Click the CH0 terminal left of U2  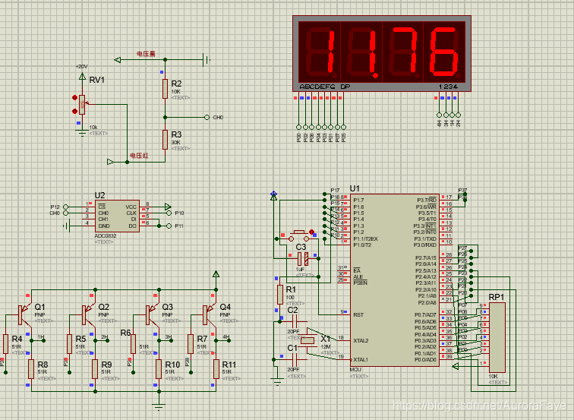pyautogui.click(x=65, y=213)
